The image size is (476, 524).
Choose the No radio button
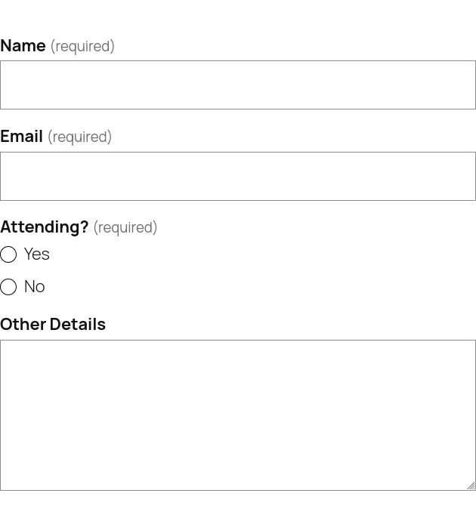pos(8,287)
